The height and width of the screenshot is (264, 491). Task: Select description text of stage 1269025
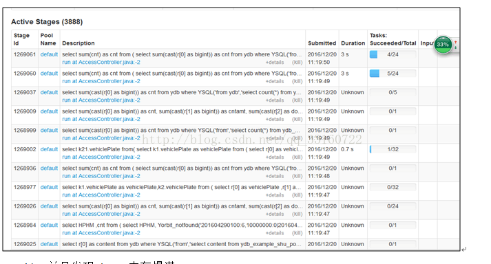click(182, 244)
